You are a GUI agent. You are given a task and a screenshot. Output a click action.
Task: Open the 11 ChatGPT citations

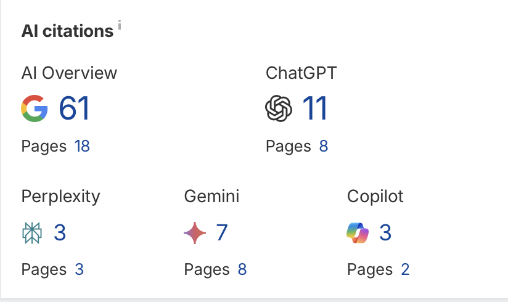[314, 109]
